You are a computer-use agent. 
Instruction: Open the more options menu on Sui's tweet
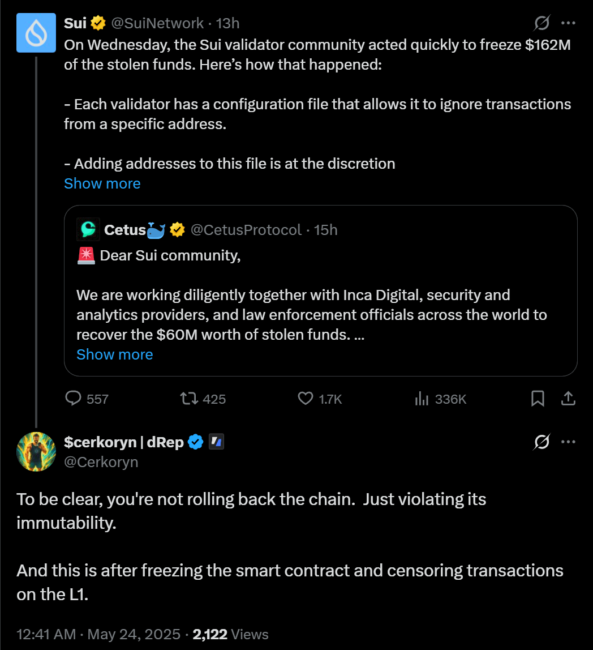pyautogui.click(x=568, y=23)
